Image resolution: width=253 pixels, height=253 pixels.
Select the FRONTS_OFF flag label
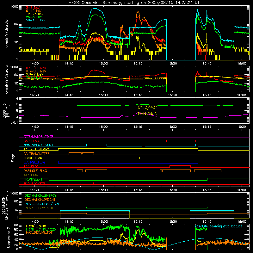[x=33, y=179]
